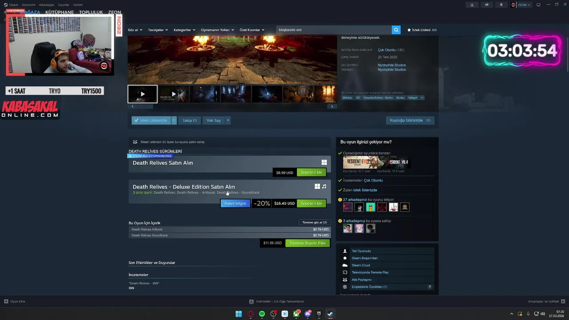Click the accessibility help question mark
The width and height of the screenshot is (569, 320).
point(429,287)
